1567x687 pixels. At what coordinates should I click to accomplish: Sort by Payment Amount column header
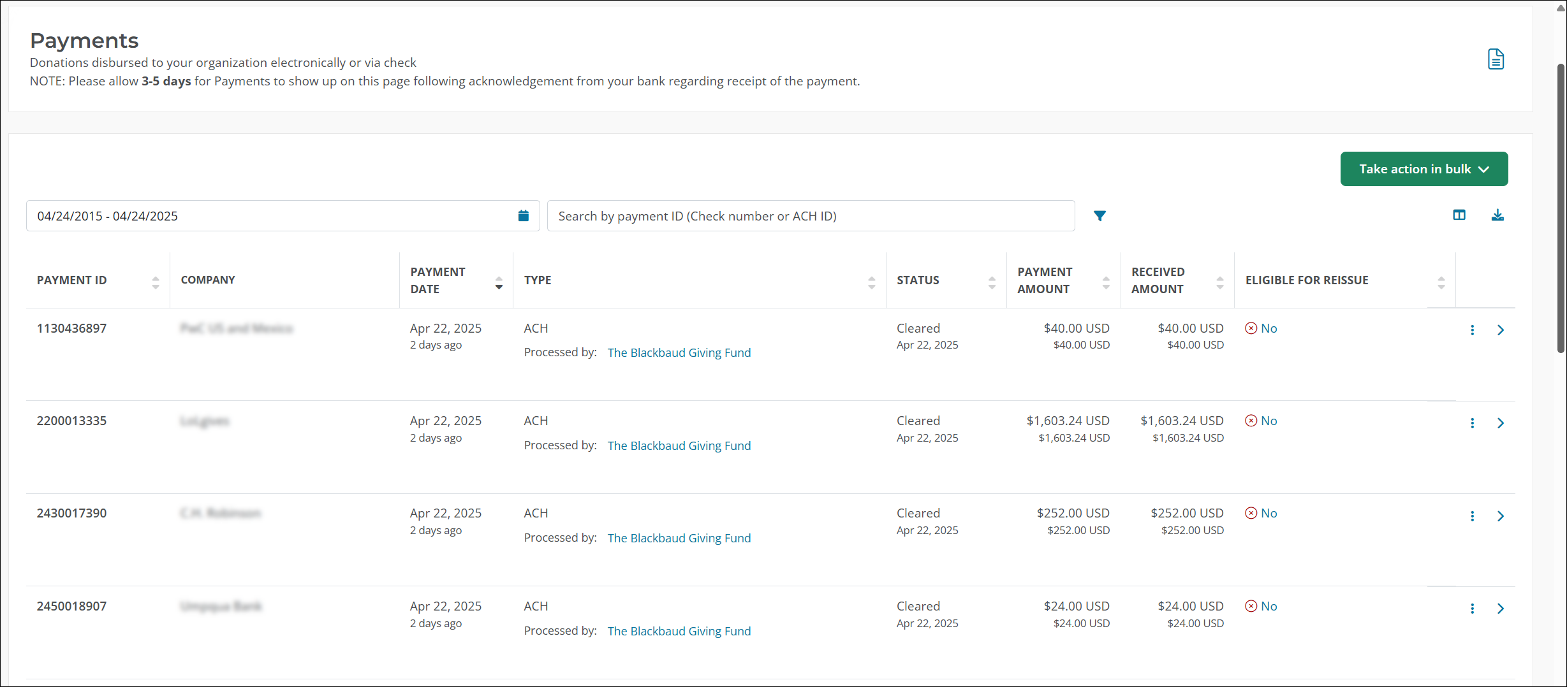[1106, 281]
